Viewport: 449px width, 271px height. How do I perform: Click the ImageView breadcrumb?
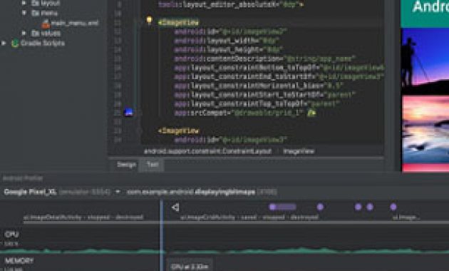coord(299,151)
